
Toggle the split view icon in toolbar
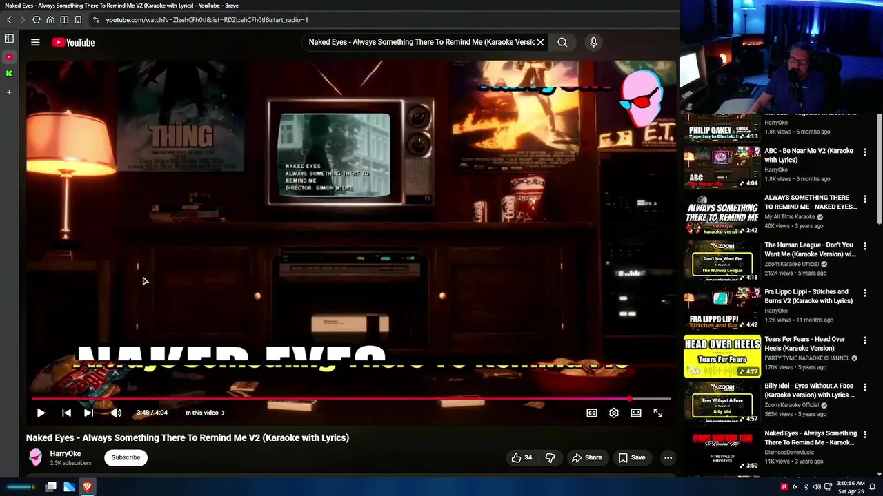point(64,20)
